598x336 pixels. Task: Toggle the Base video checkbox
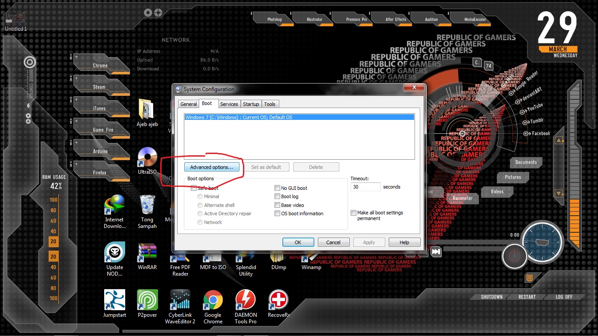point(277,205)
